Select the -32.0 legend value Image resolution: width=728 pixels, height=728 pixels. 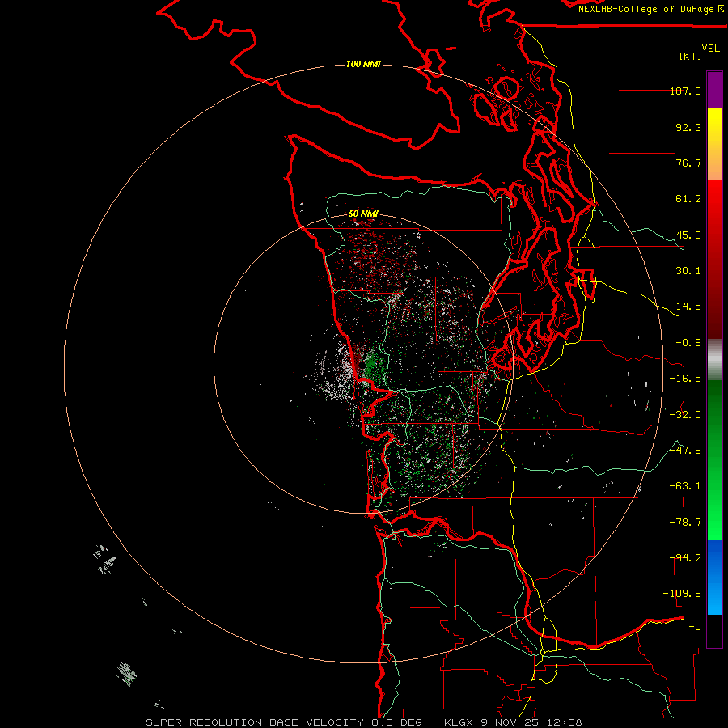click(x=685, y=415)
